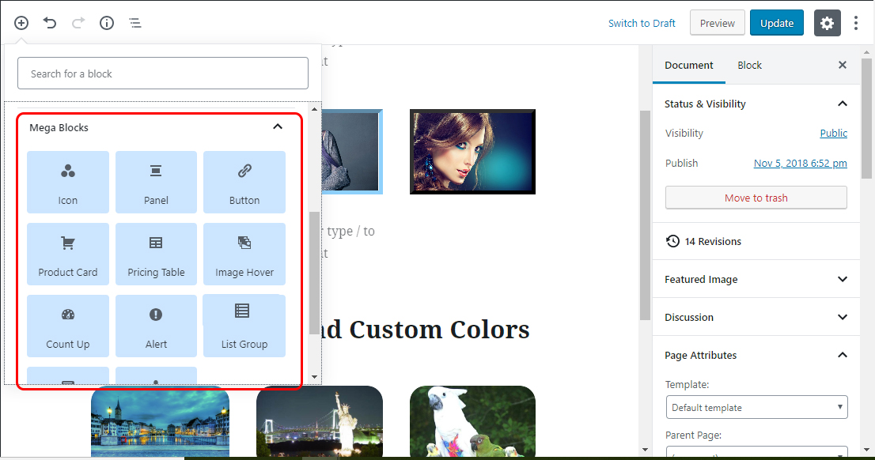Click the Add block plus icon
Viewport: 875px width, 460px height.
tap(21, 23)
